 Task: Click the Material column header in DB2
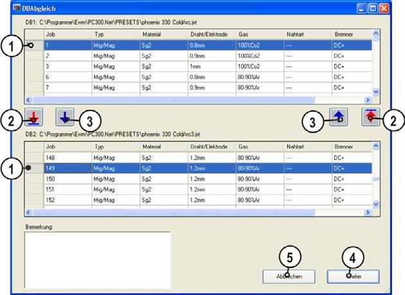click(164, 147)
